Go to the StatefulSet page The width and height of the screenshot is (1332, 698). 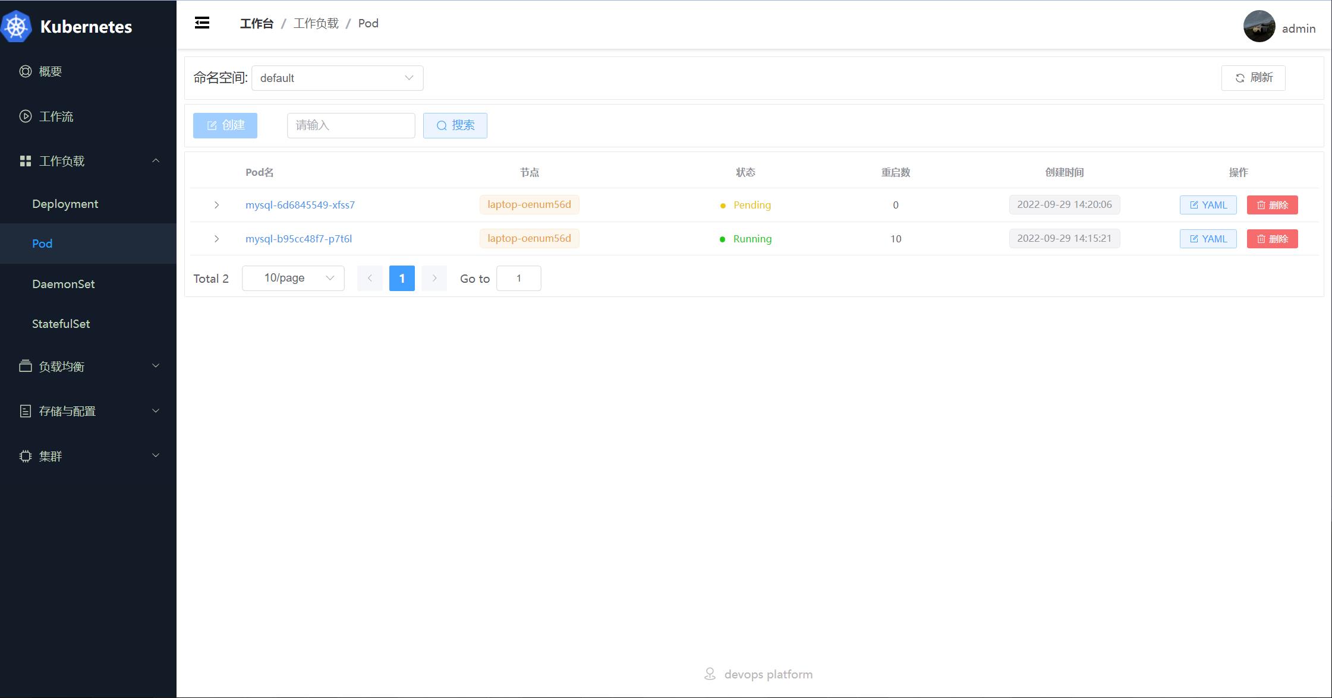point(61,324)
